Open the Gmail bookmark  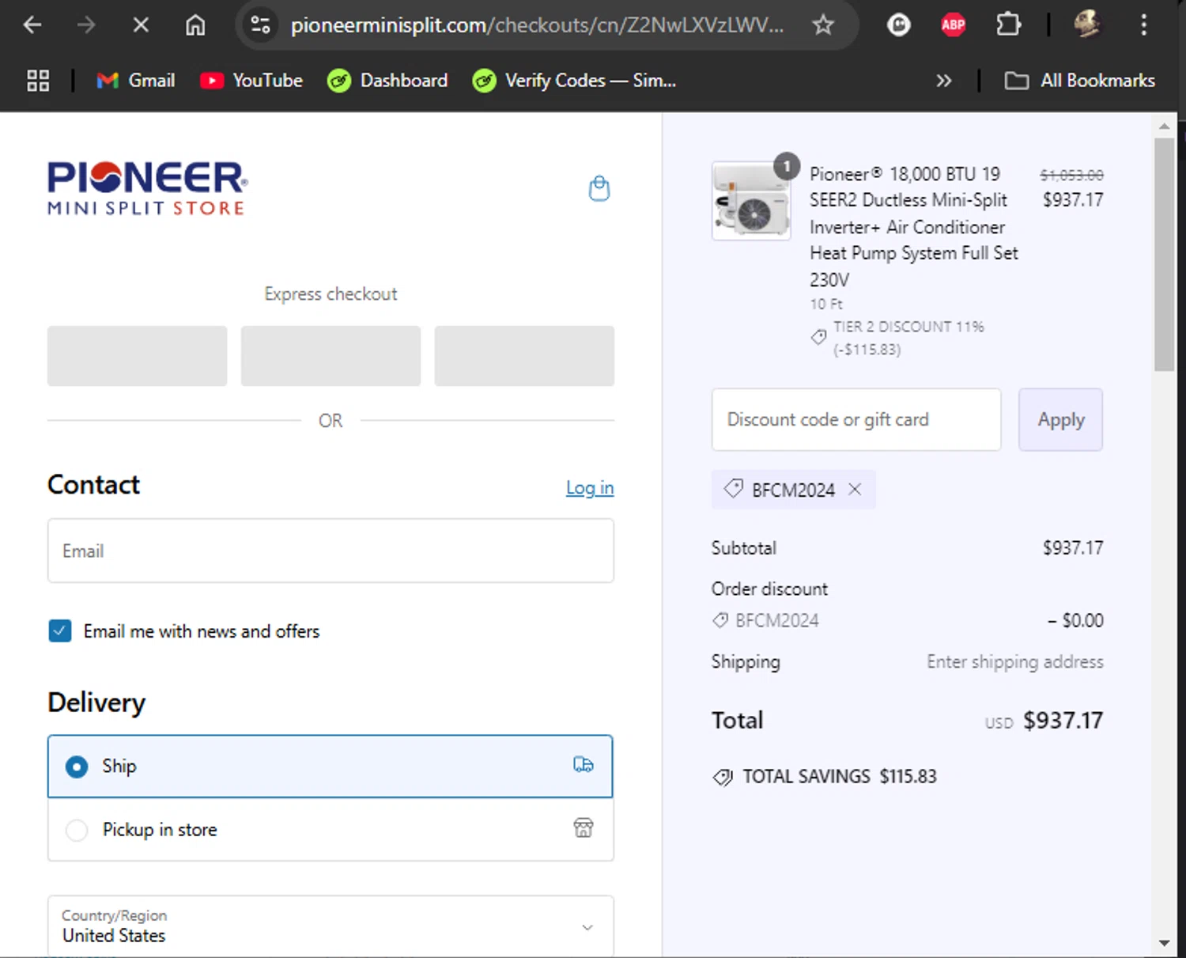coord(135,81)
